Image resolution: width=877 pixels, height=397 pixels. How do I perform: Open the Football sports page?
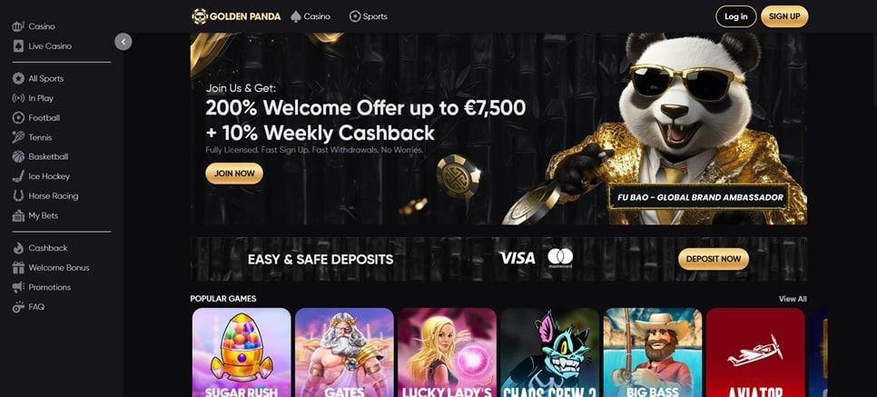[x=36, y=117]
